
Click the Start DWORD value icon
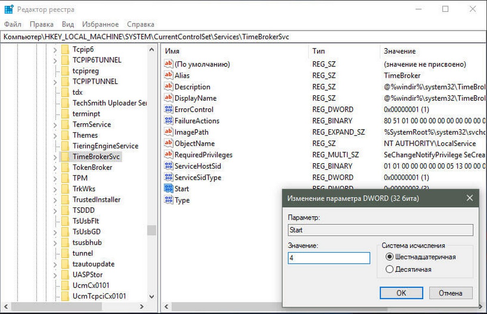coord(168,189)
